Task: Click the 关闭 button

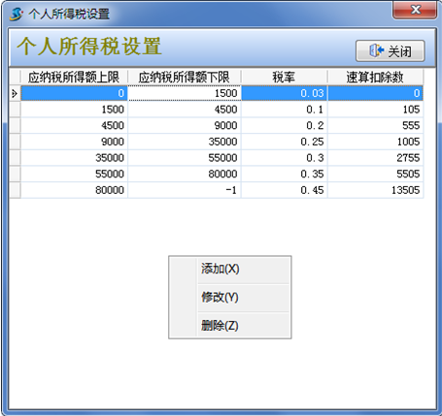Action: coord(391,50)
